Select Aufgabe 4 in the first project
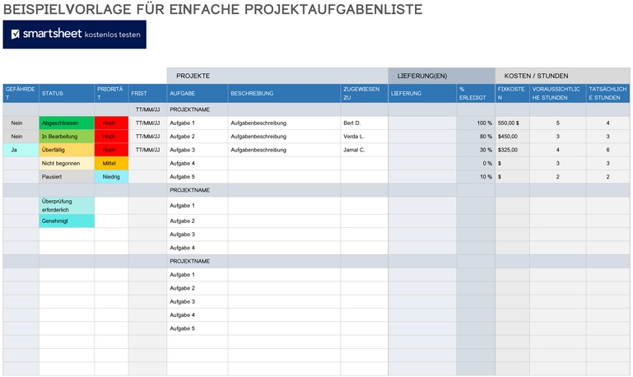 pos(198,164)
